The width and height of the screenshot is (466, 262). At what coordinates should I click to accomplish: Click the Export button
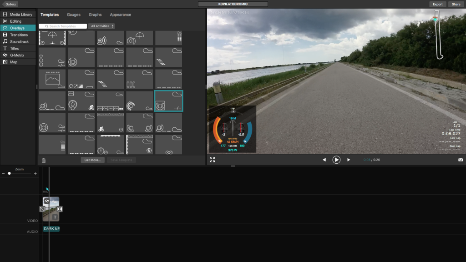tap(437, 4)
